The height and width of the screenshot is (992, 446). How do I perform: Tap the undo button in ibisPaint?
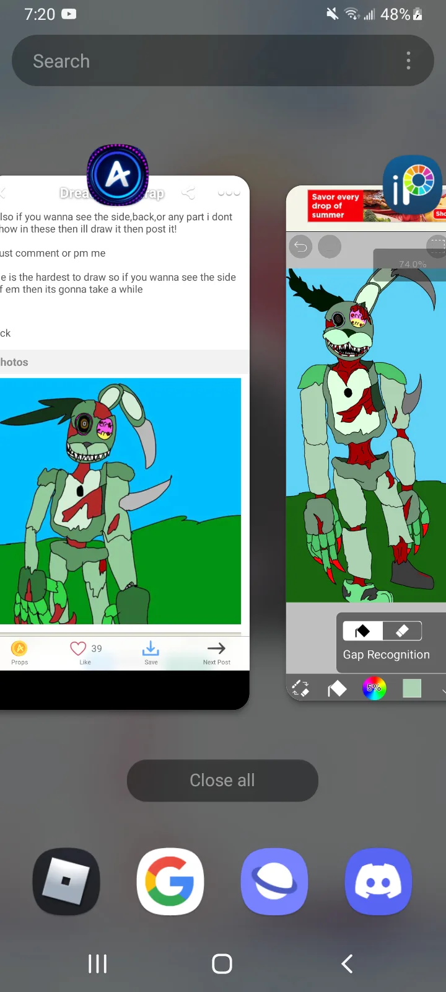pos(300,247)
